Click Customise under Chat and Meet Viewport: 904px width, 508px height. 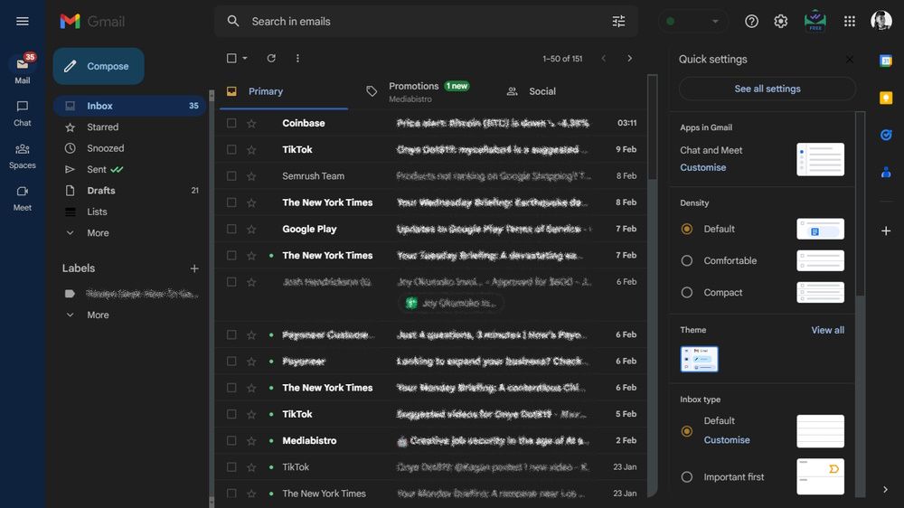click(x=702, y=167)
